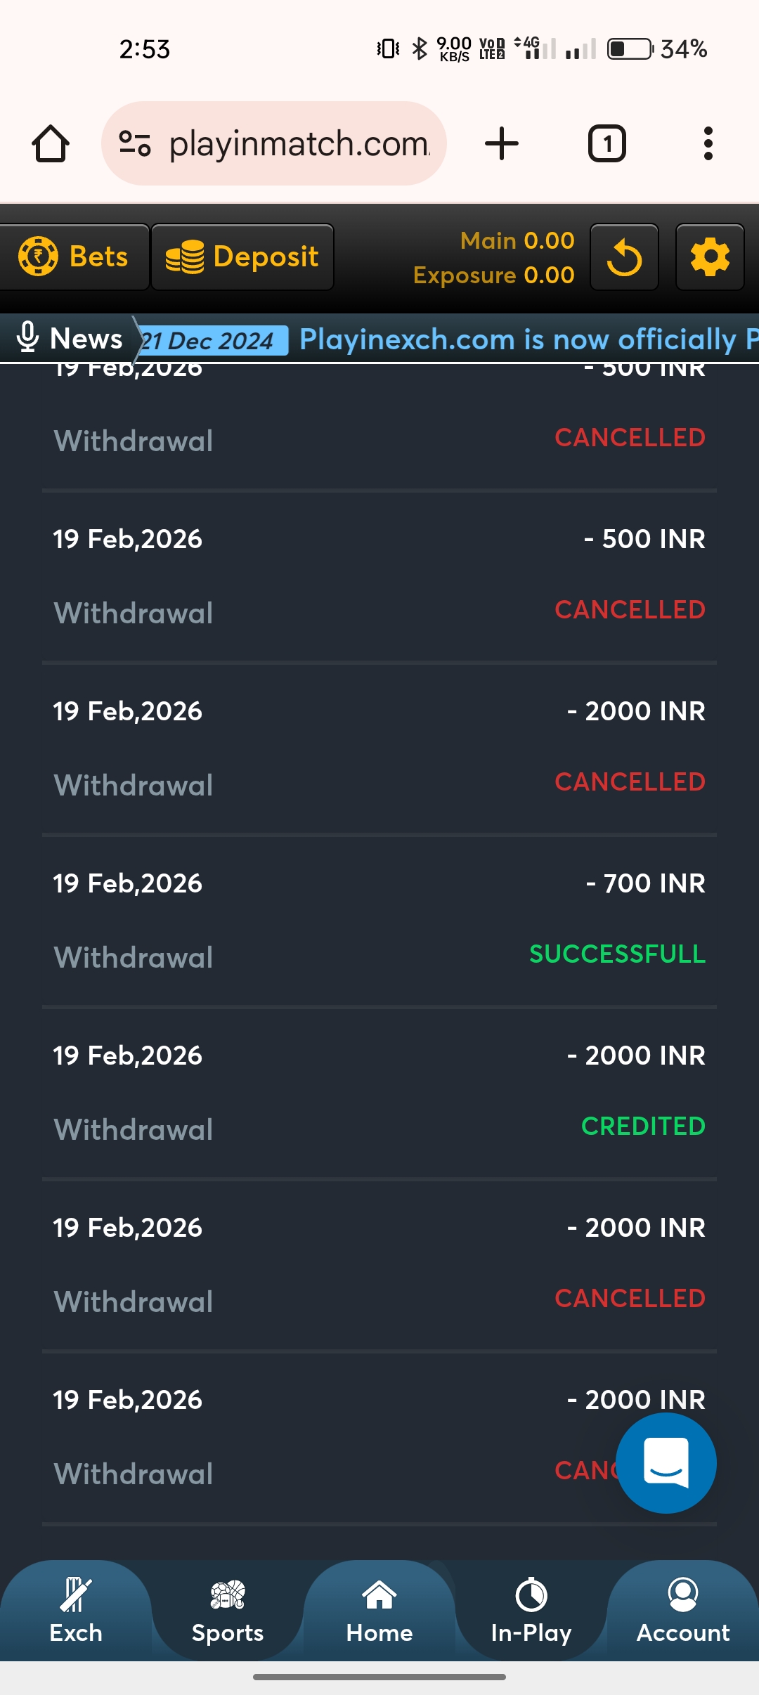Select the 700 INR successful withdrawal entry

click(379, 919)
